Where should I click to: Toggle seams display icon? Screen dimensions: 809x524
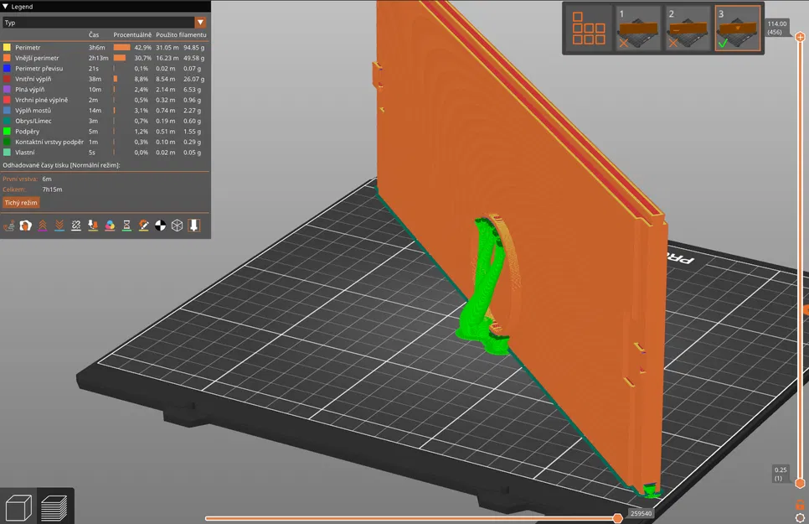(75, 225)
